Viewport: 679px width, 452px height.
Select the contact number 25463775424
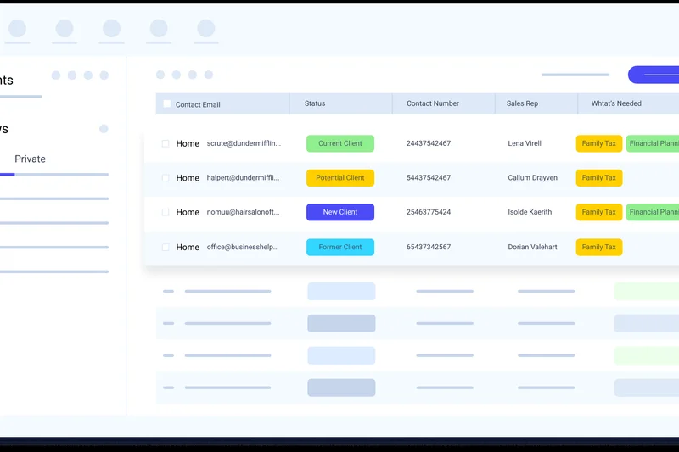(x=429, y=213)
